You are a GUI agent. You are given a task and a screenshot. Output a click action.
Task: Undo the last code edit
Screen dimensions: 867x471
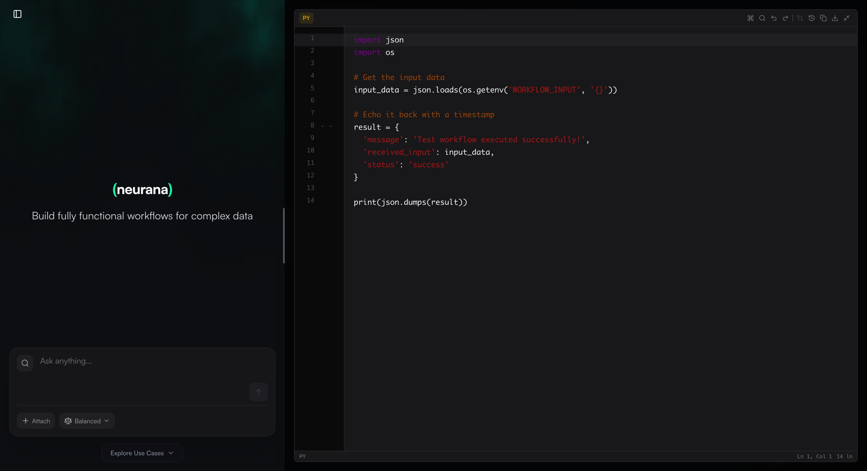pyautogui.click(x=774, y=18)
